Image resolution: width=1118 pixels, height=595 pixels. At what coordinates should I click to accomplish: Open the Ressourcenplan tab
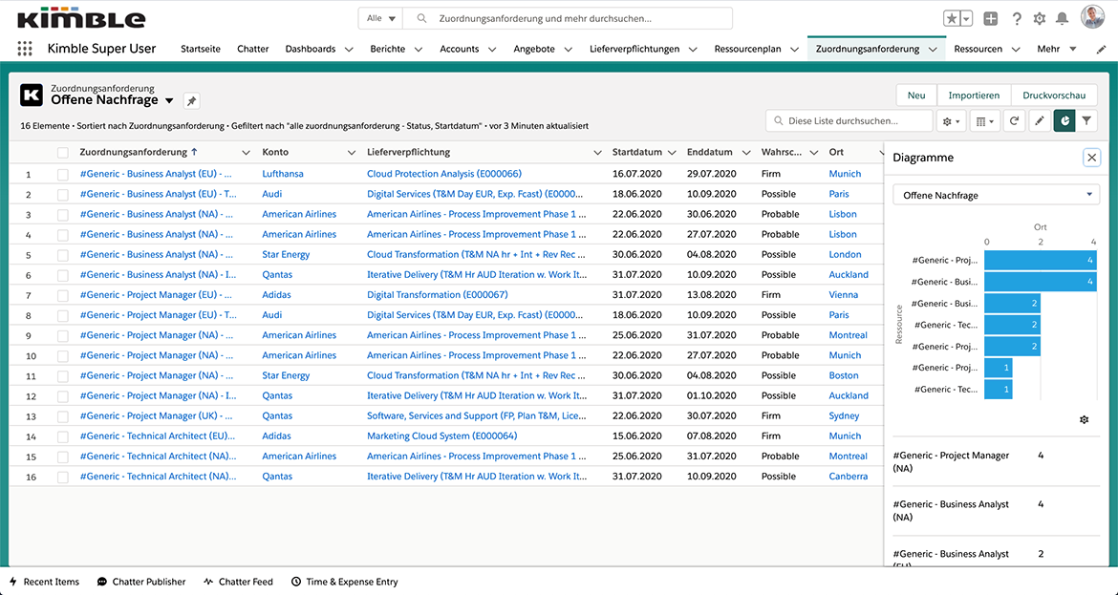tap(748, 49)
